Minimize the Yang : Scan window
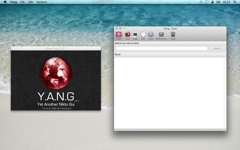The height and width of the screenshot is (150, 240). click(120, 28)
